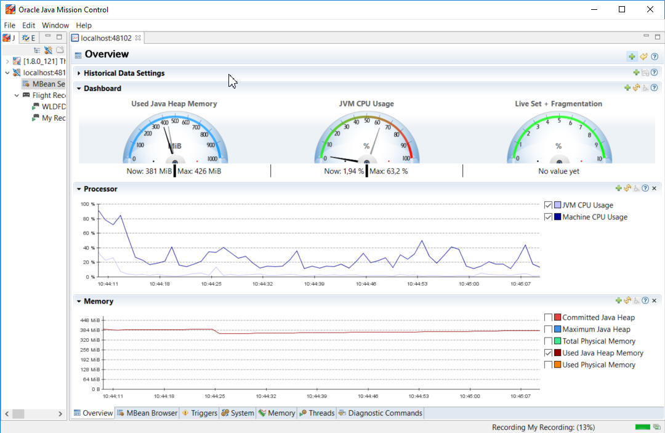
Task: Collapse the localhost:481 tree node
Action: (x=7, y=73)
